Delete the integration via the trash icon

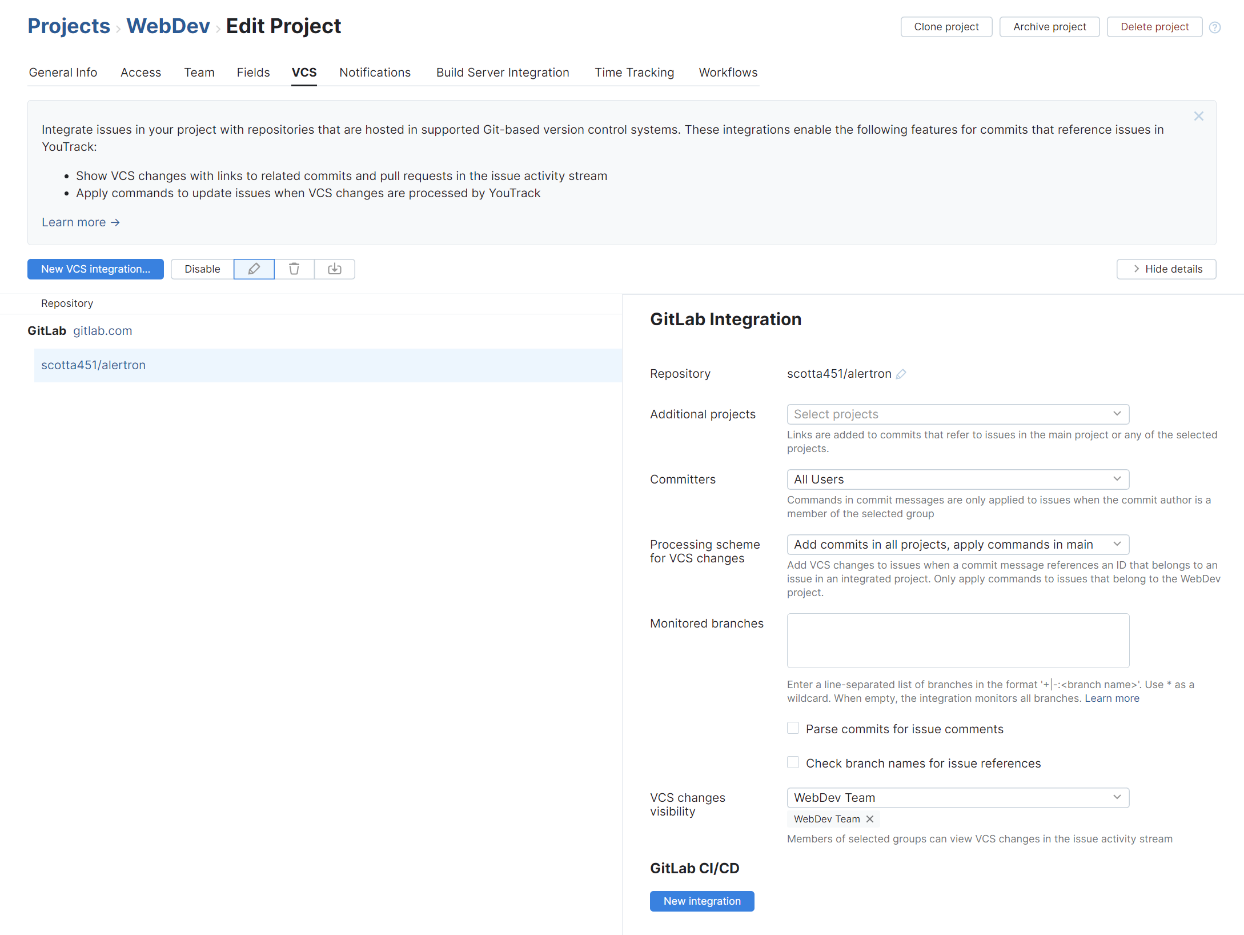coord(294,269)
